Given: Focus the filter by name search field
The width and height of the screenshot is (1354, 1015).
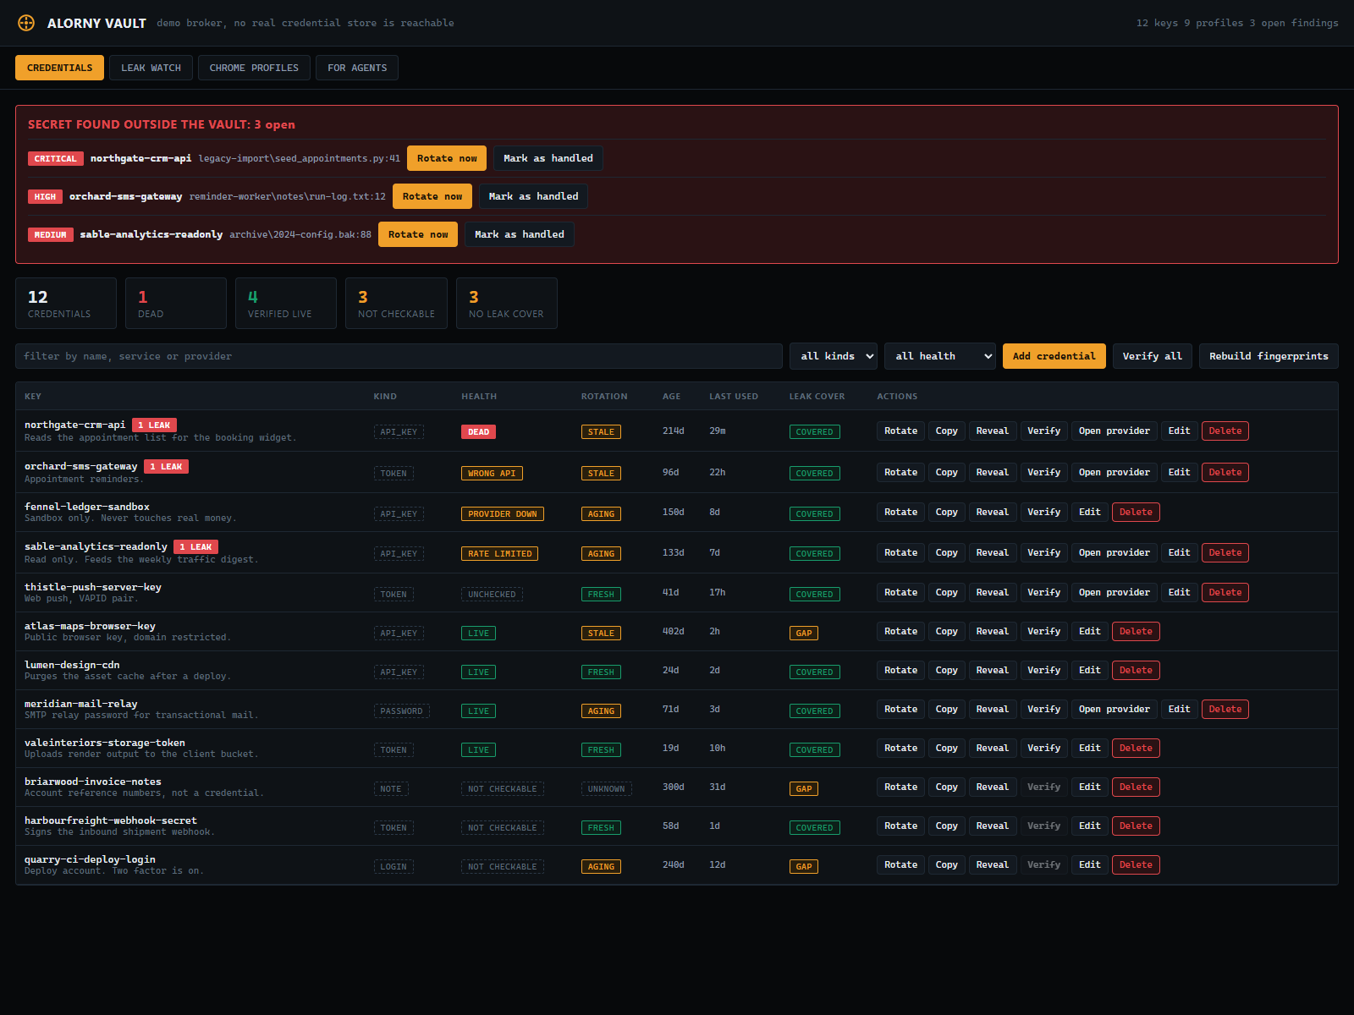Looking at the screenshot, I should 399,356.
